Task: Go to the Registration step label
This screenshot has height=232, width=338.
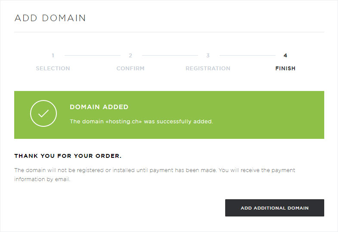Action: (208, 69)
